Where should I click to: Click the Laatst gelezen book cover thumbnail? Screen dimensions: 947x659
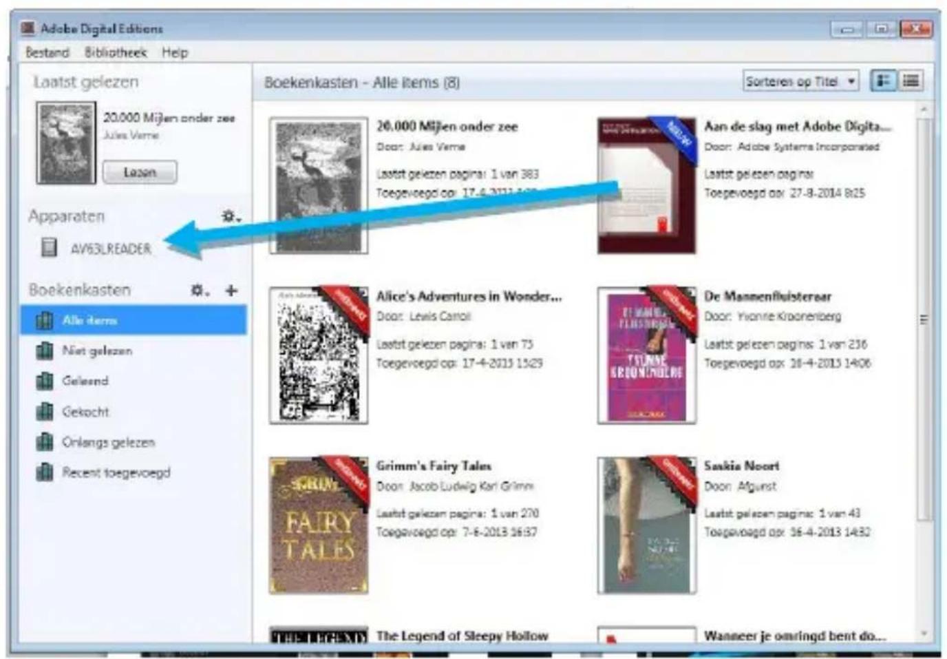66,143
